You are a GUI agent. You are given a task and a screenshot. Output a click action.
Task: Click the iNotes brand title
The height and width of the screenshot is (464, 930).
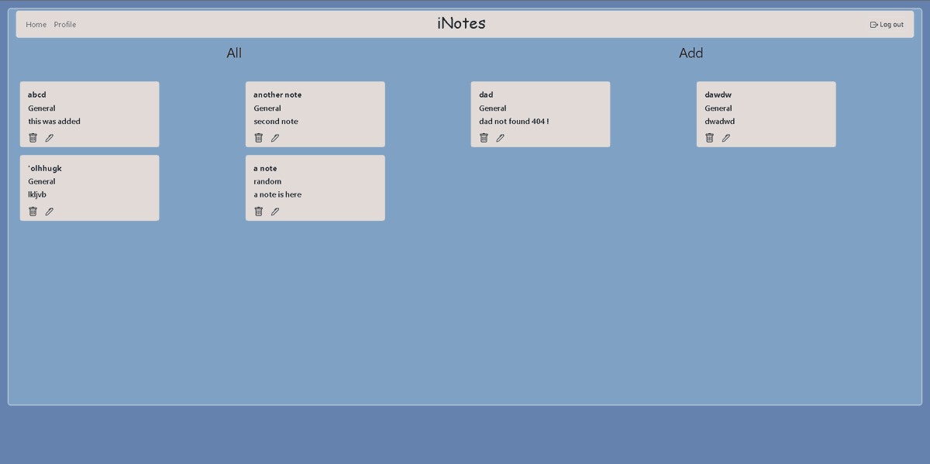tap(461, 23)
